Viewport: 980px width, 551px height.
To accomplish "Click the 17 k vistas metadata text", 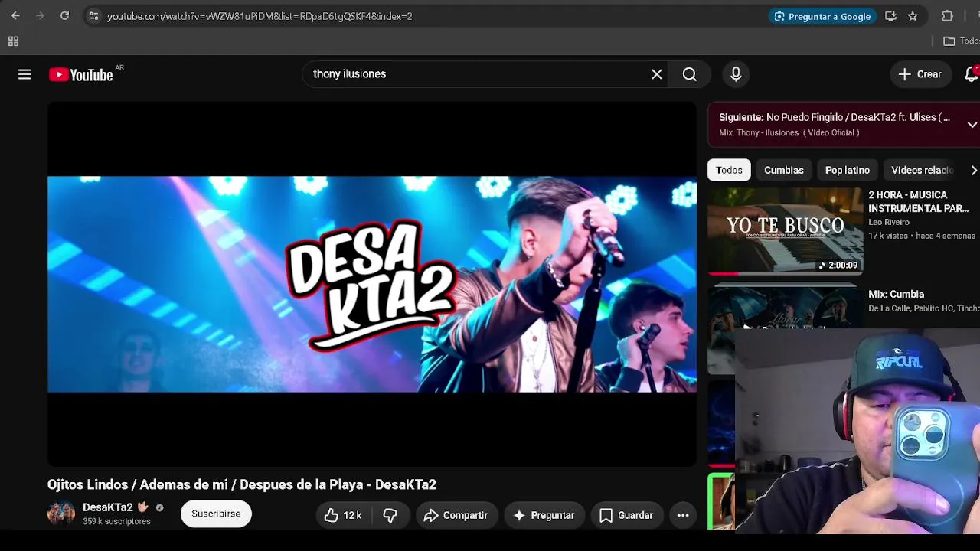I will coord(887,236).
